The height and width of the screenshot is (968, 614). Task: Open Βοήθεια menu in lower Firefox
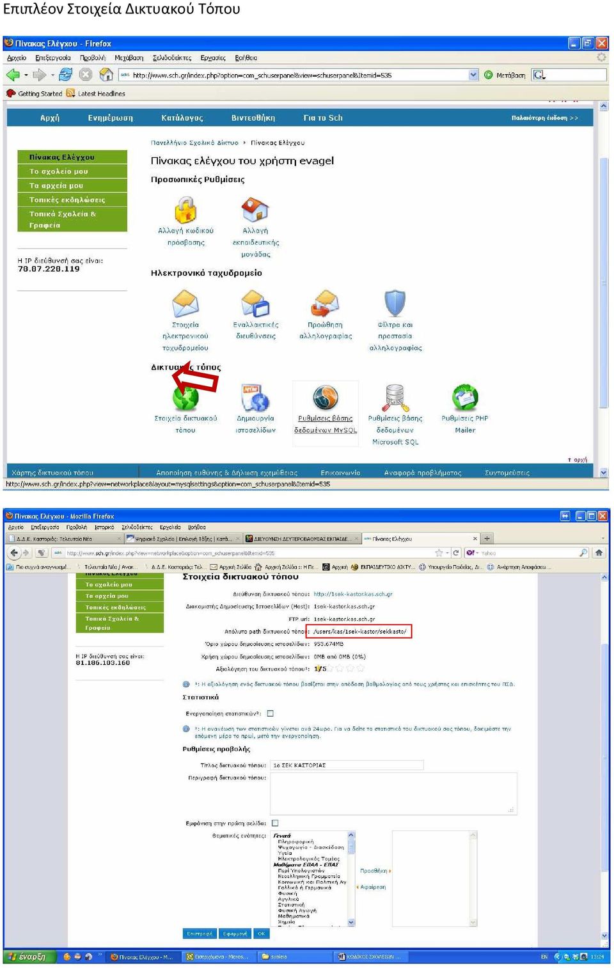197,527
